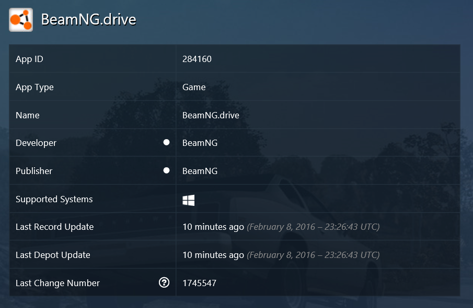Image resolution: width=473 pixels, height=308 pixels.
Task: Click the Publisher row label
Action: pyautogui.click(x=34, y=171)
